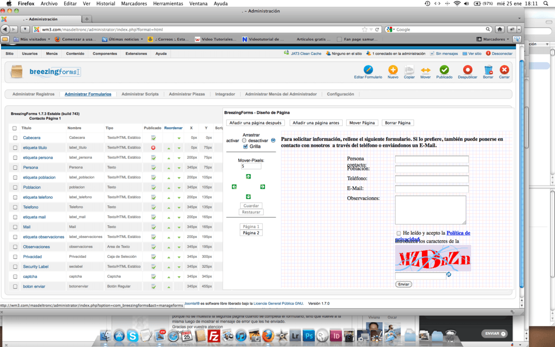Open the tab list dropdown arrow
This screenshot has height=347, width=555.
519,18
